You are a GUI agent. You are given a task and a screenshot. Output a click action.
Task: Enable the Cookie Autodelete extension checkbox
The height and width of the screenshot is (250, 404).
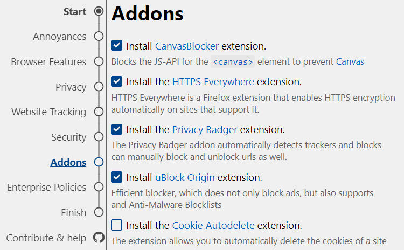point(117,225)
